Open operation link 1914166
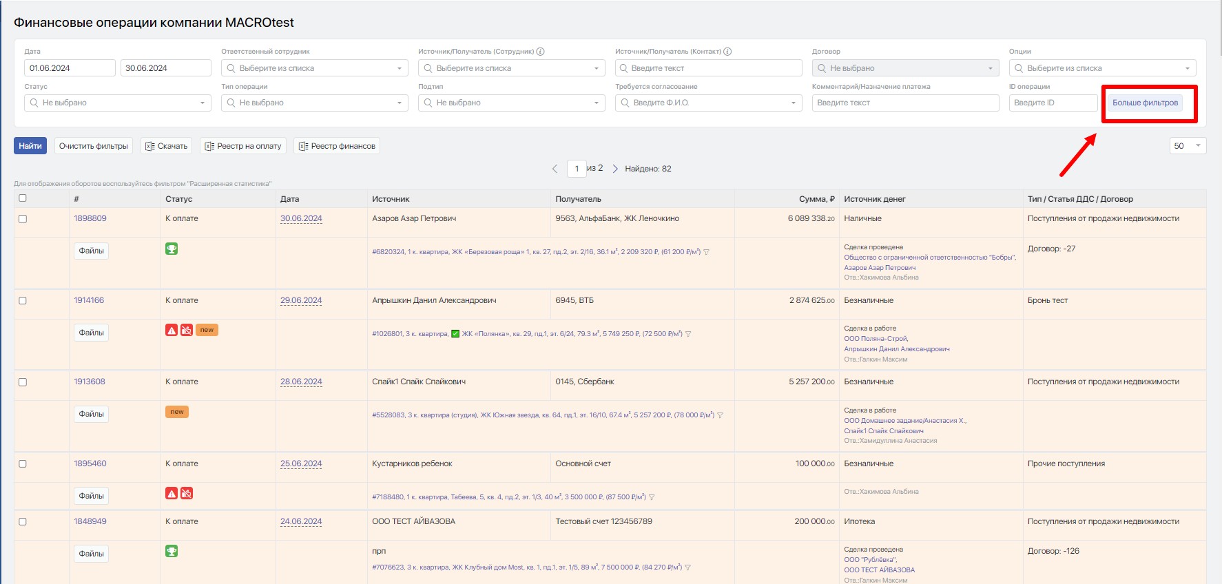The height and width of the screenshot is (584, 1222). pyautogui.click(x=89, y=300)
